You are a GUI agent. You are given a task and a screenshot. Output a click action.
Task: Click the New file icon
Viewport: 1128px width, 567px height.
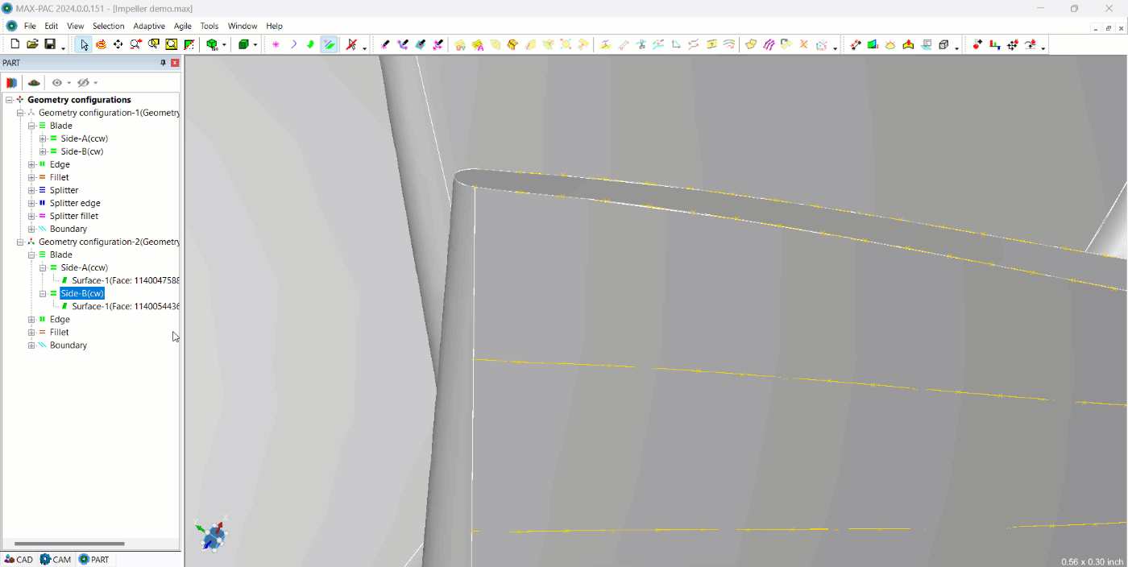pos(15,44)
